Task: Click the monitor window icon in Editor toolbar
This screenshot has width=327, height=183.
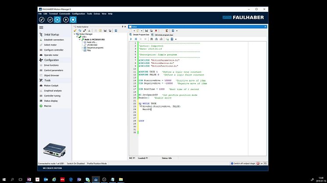Action: [x=167, y=39]
